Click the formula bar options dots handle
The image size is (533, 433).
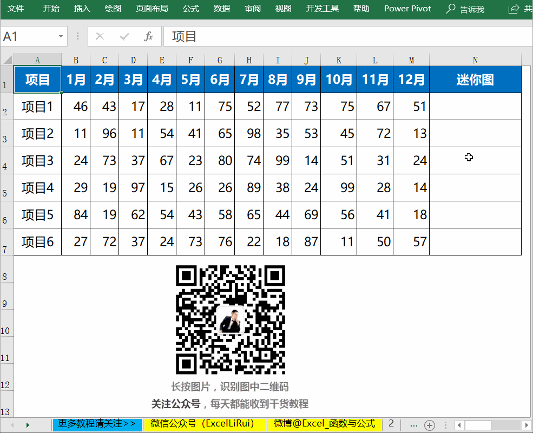click(77, 36)
